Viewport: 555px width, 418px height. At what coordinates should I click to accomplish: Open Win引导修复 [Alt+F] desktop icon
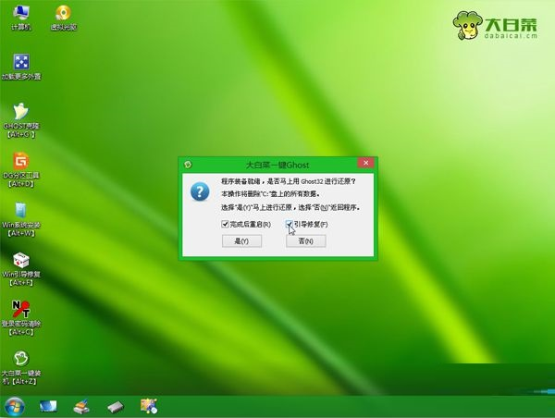[x=20, y=262]
